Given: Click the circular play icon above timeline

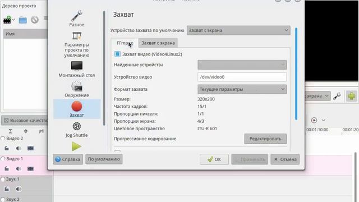Looking at the screenshot, I should click(x=314, y=120).
